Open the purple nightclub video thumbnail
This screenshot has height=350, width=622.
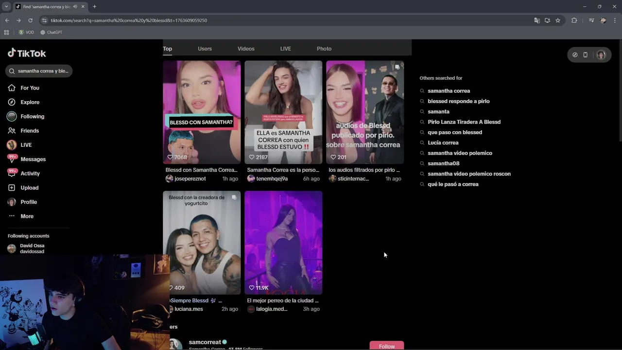coord(283,243)
